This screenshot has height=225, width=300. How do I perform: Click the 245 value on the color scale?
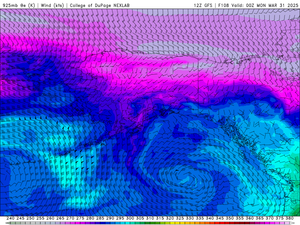click(x=20, y=218)
